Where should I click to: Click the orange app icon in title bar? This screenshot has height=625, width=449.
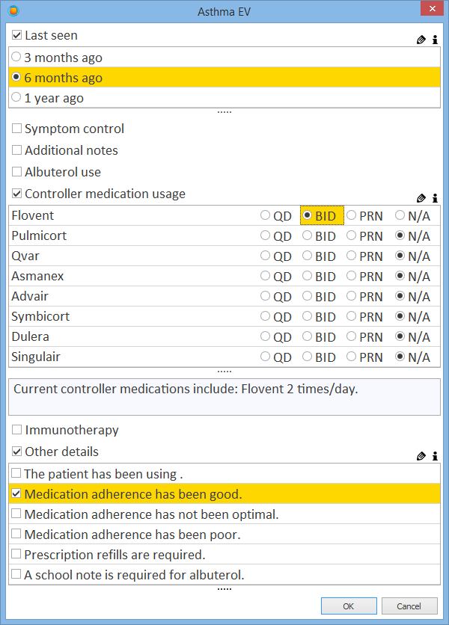13,10
